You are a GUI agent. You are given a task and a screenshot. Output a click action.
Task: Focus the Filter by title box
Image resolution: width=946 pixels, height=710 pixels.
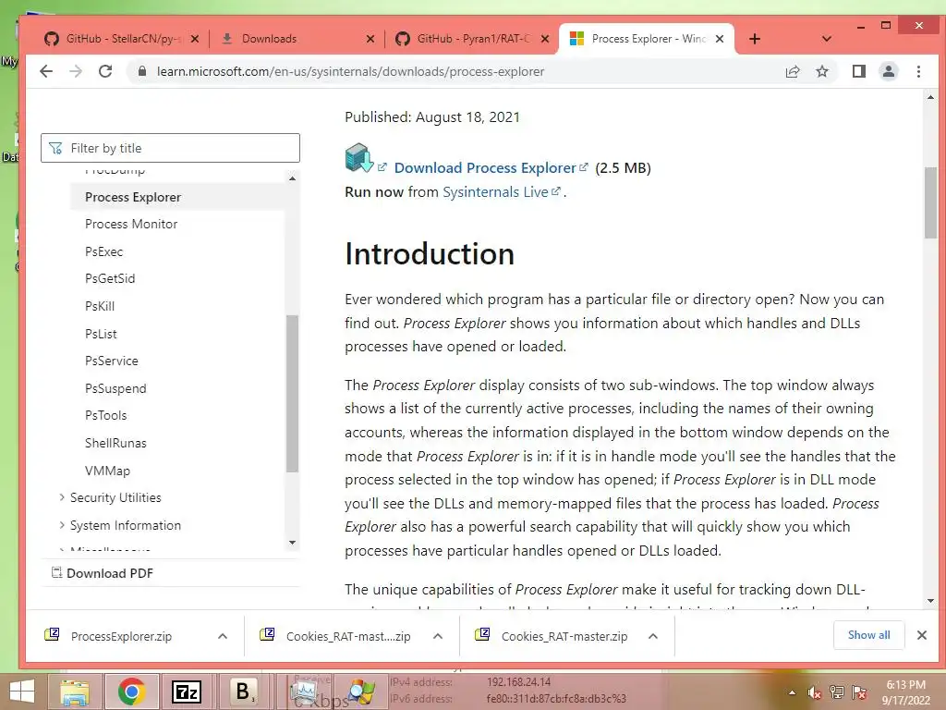pyautogui.click(x=170, y=148)
